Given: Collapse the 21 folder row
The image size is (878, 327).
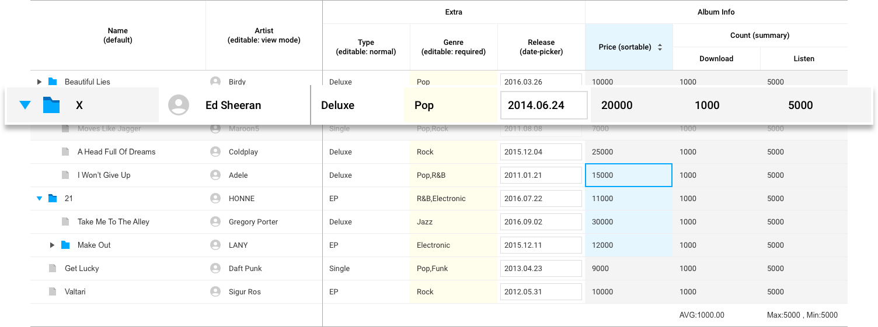Looking at the screenshot, I should tap(40, 199).
